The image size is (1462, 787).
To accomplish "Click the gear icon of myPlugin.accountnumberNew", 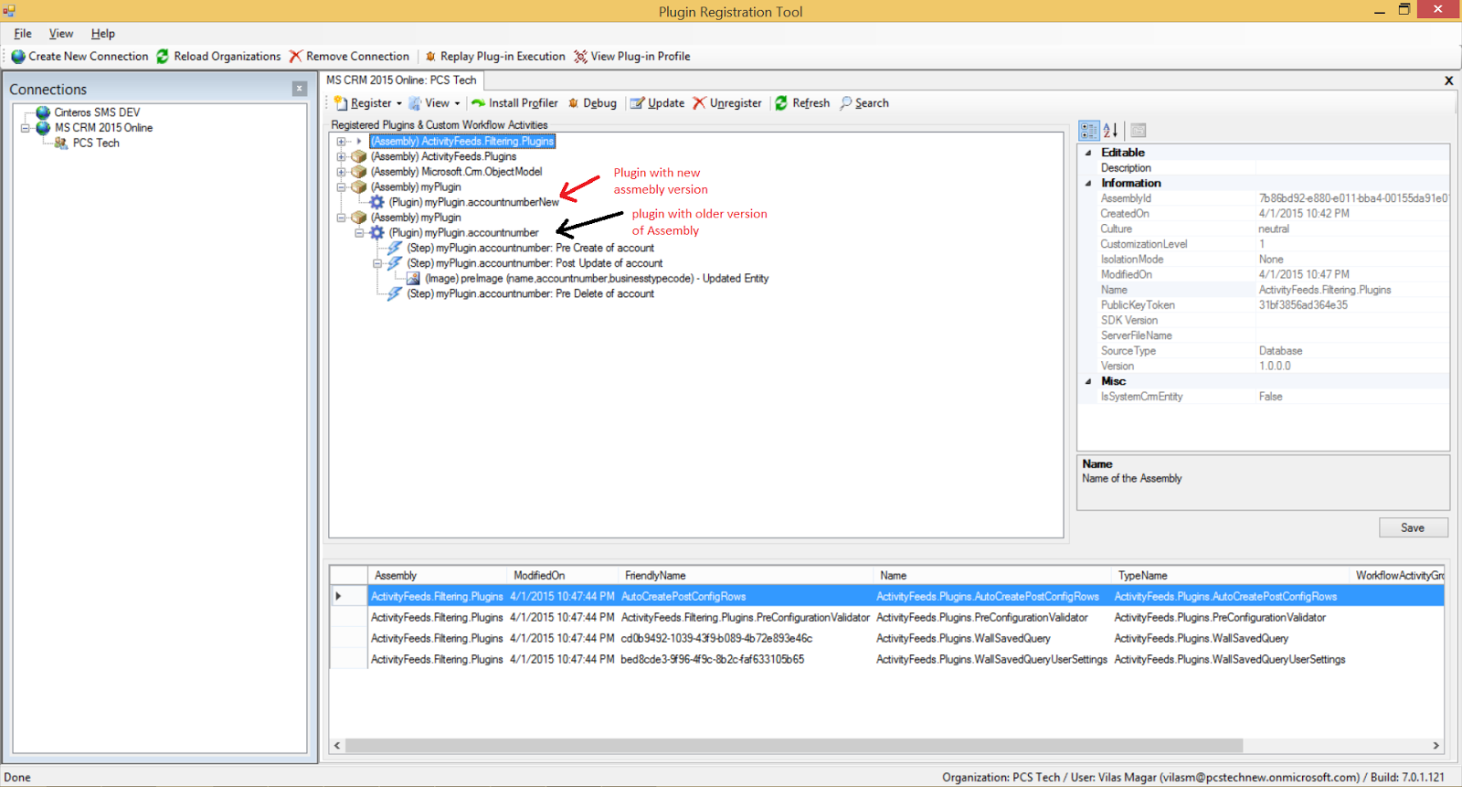I will pyautogui.click(x=376, y=202).
